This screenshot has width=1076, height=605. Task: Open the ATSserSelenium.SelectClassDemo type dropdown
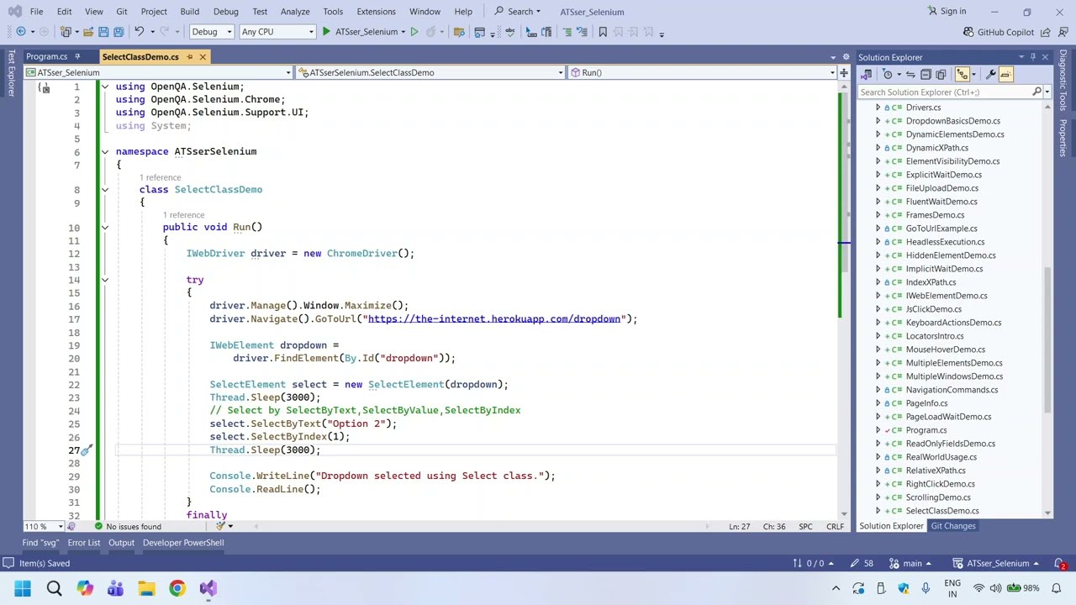click(x=430, y=72)
